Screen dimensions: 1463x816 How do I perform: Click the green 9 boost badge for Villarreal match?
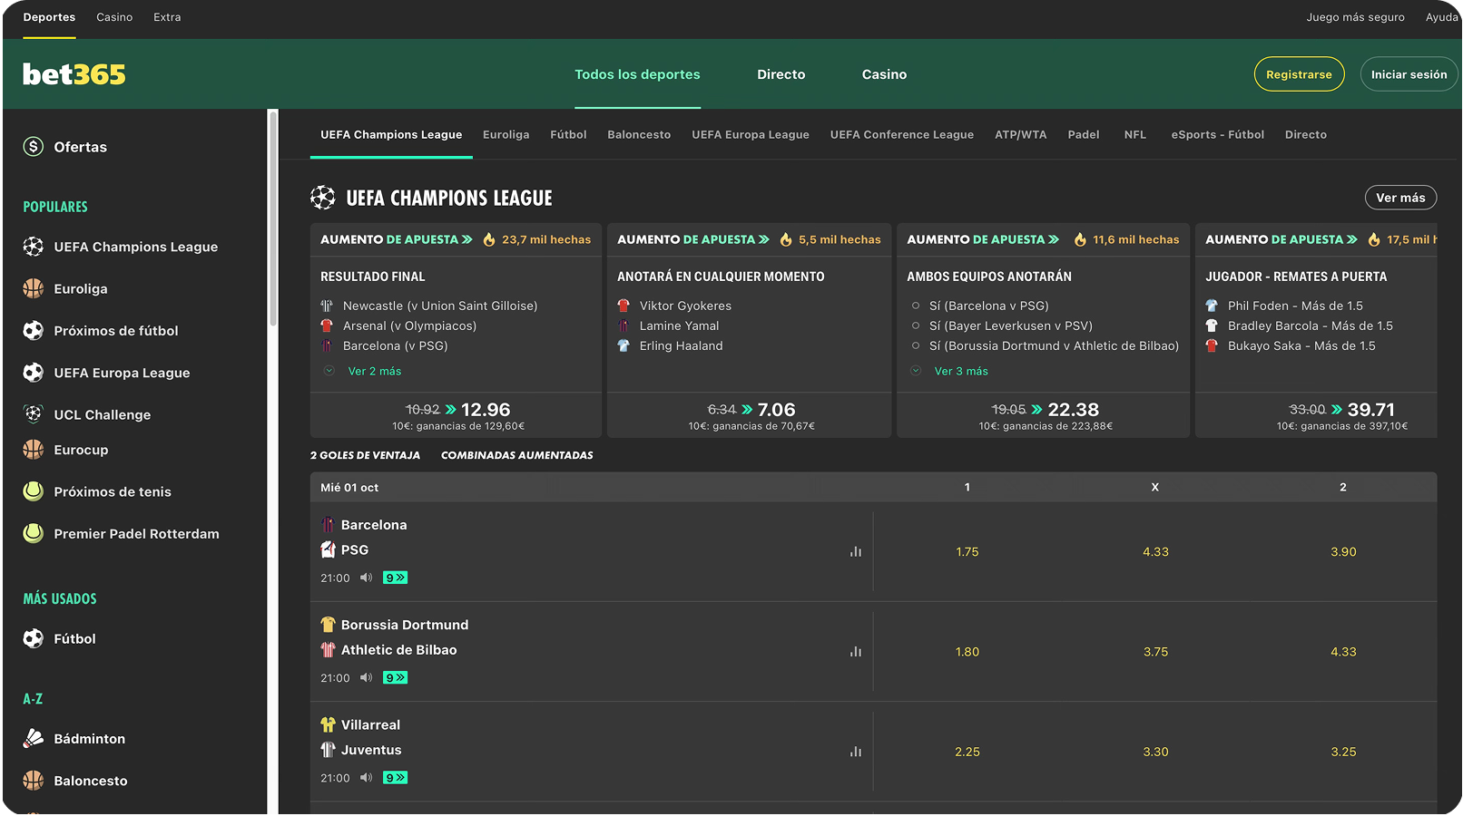[395, 777]
